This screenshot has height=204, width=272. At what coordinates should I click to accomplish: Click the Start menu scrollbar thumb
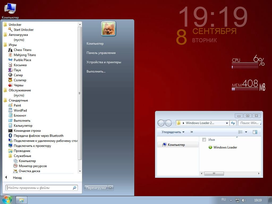tap(80, 93)
